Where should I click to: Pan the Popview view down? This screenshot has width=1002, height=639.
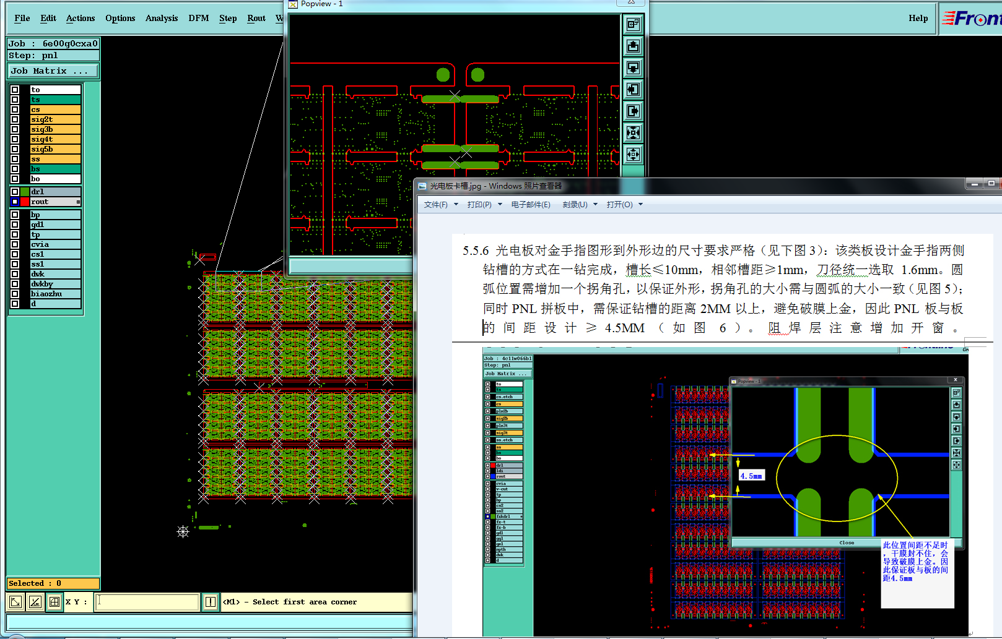coord(633,67)
